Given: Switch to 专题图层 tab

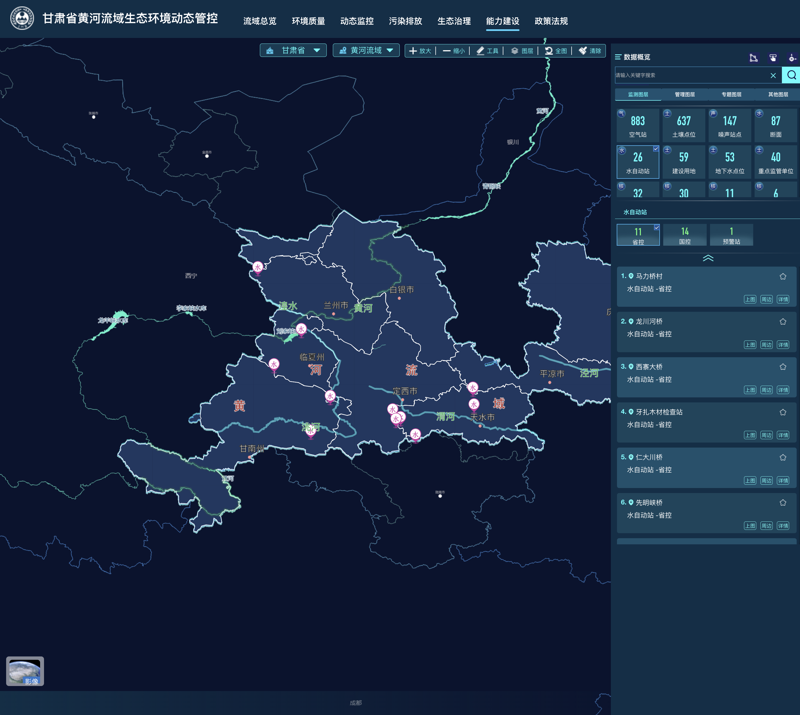Looking at the screenshot, I should click(x=731, y=94).
